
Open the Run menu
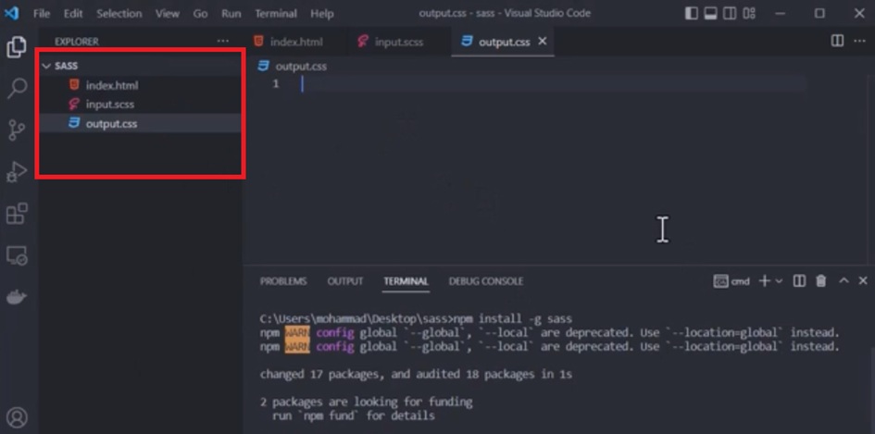[231, 13]
